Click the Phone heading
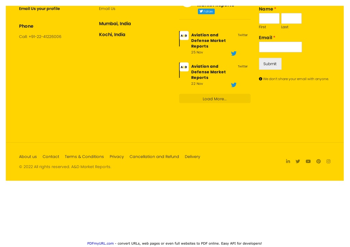The height and width of the screenshot is (247, 350). [26, 26]
